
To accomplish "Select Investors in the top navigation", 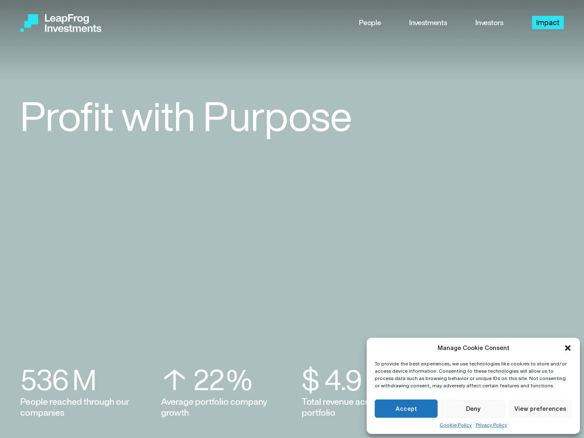I will [489, 23].
